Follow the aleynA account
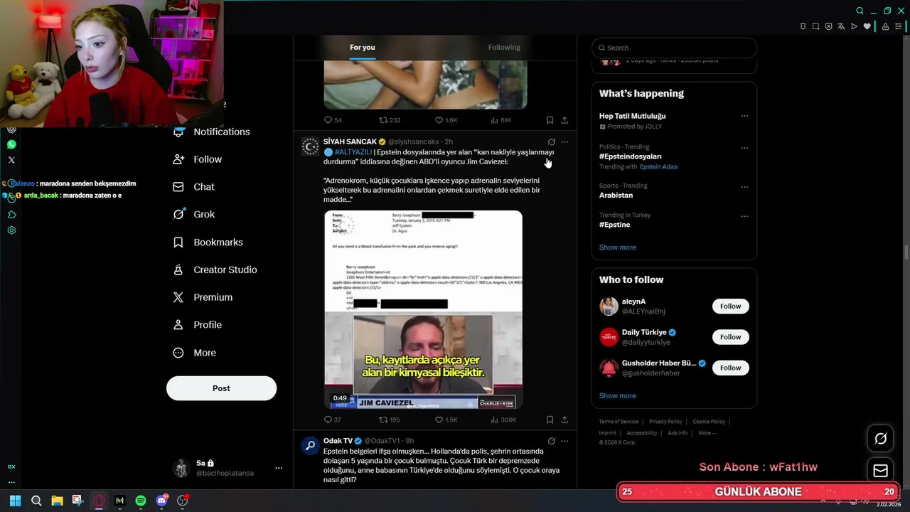This screenshot has height=512, width=910. click(x=730, y=306)
